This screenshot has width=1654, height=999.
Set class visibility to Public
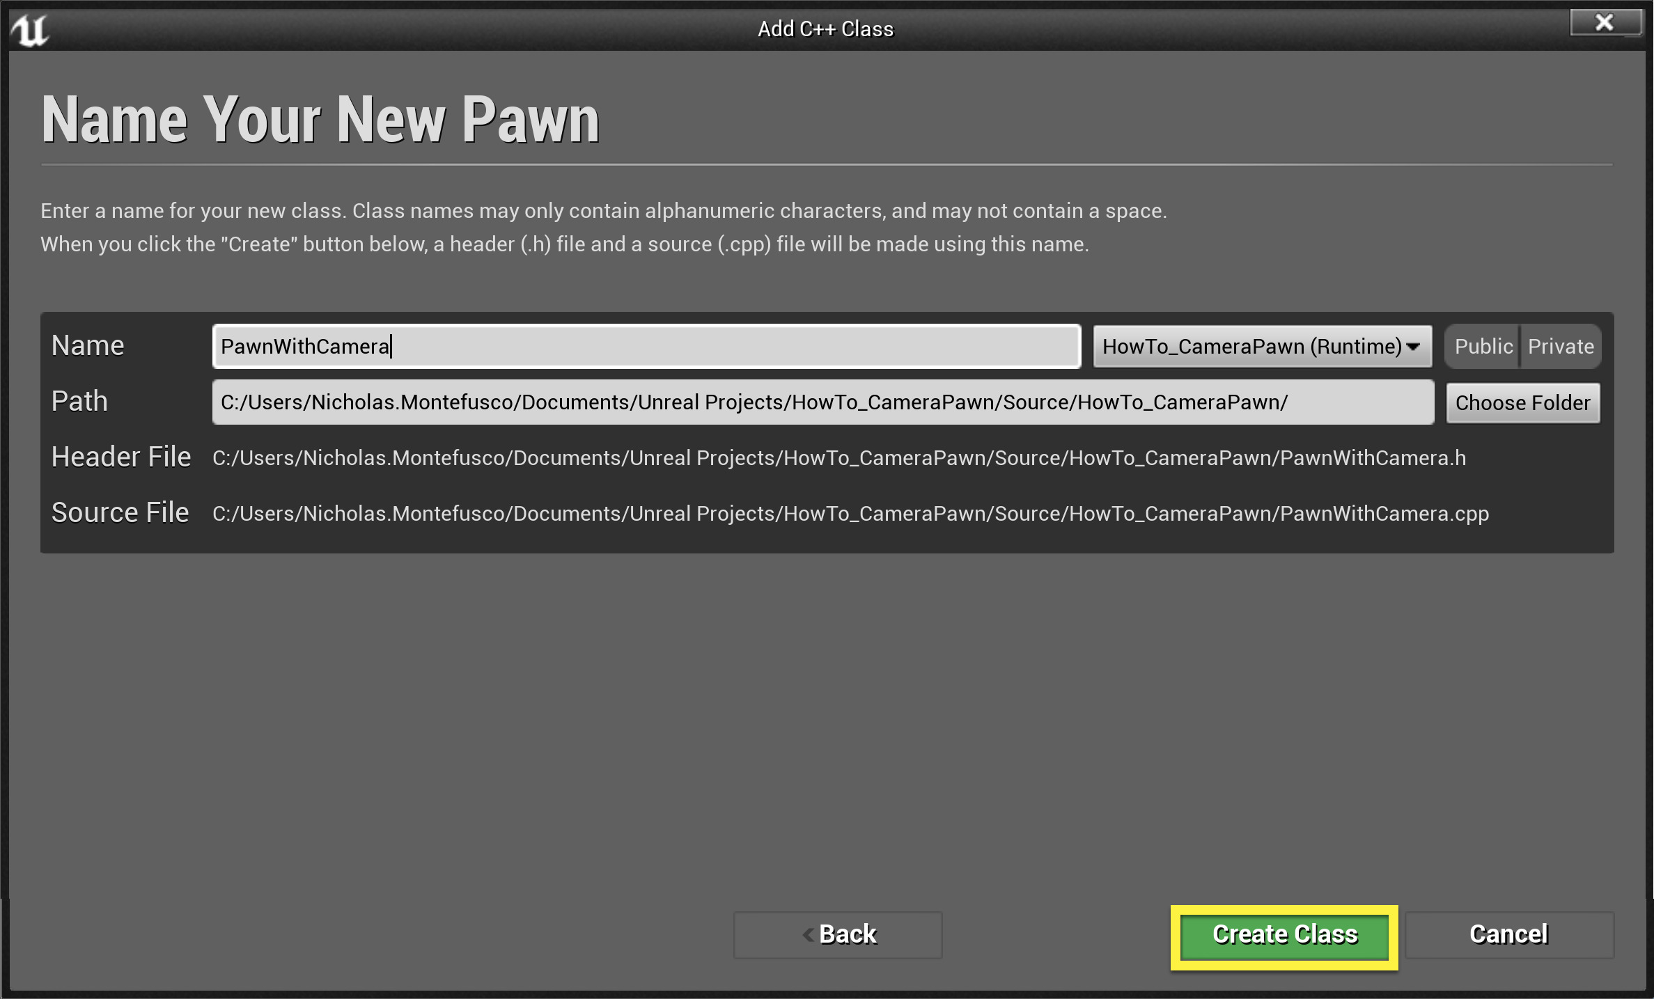click(x=1483, y=346)
